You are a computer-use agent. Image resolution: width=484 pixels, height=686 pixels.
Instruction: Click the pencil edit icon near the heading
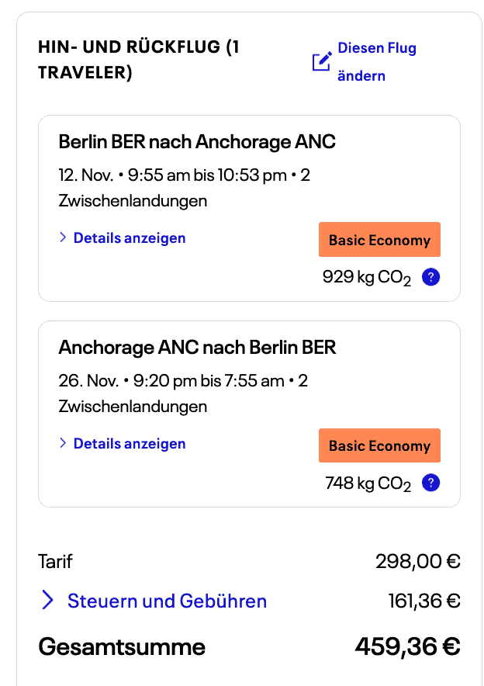(322, 61)
